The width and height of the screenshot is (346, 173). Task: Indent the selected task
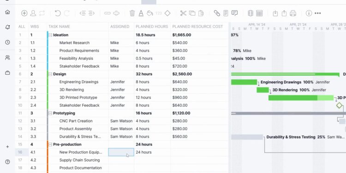click(x=92, y=13)
